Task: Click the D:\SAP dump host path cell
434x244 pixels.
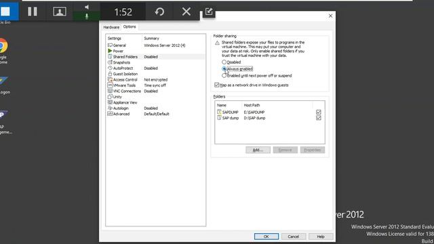Action: (x=254, y=118)
